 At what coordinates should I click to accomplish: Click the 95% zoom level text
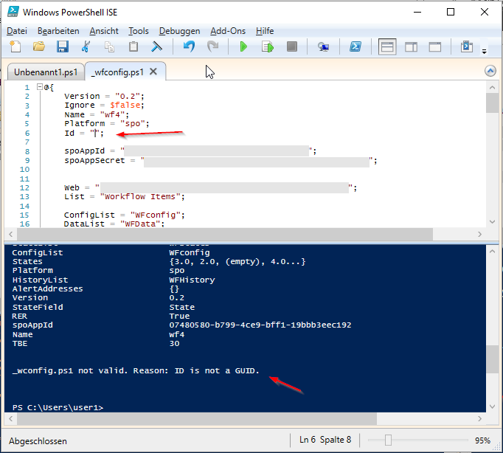pos(482,440)
